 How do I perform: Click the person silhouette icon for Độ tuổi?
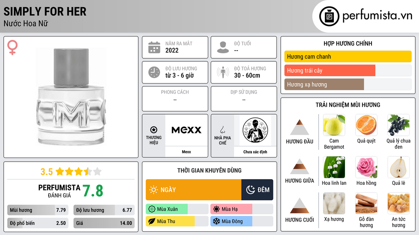(x=223, y=47)
